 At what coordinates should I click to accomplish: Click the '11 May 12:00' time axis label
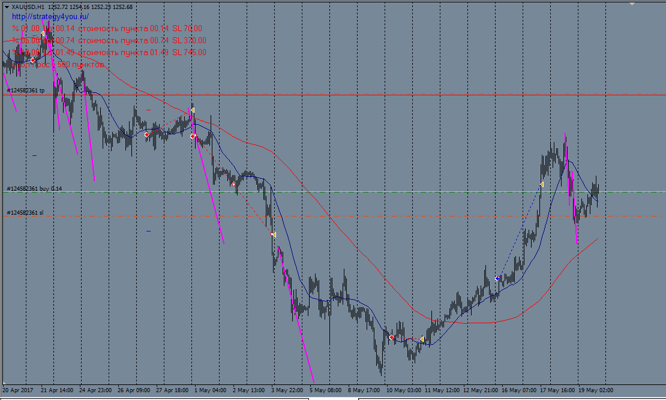(x=442, y=390)
